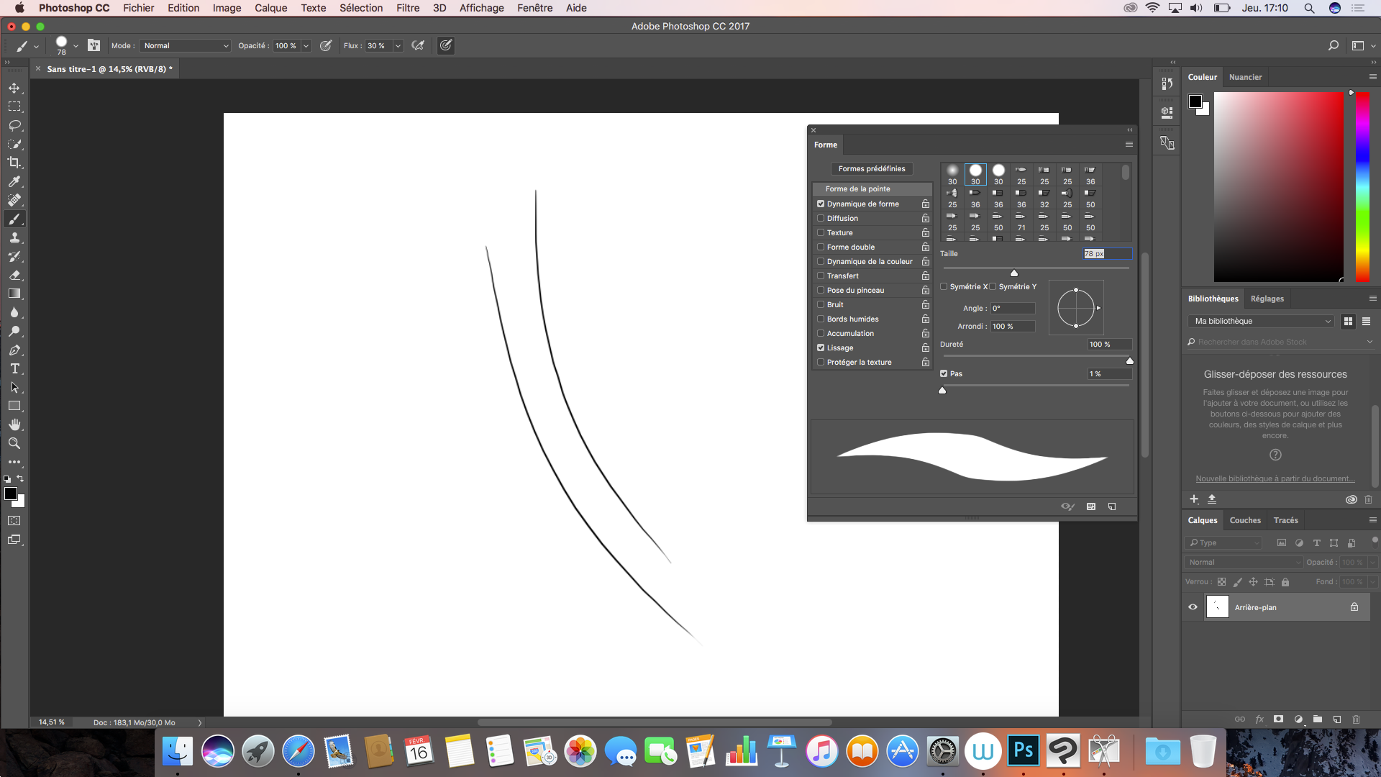This screenshot has height=777, width=1381.
Task: Select the Clone Stamp tool
Action: coord(14,237)
